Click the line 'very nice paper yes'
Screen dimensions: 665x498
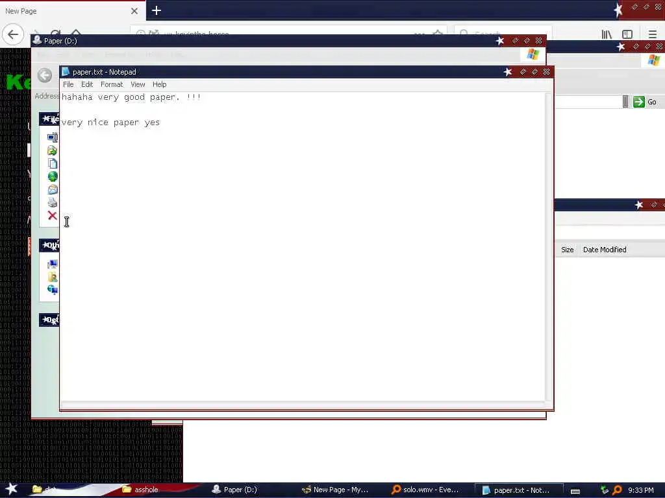pos(110,123)
